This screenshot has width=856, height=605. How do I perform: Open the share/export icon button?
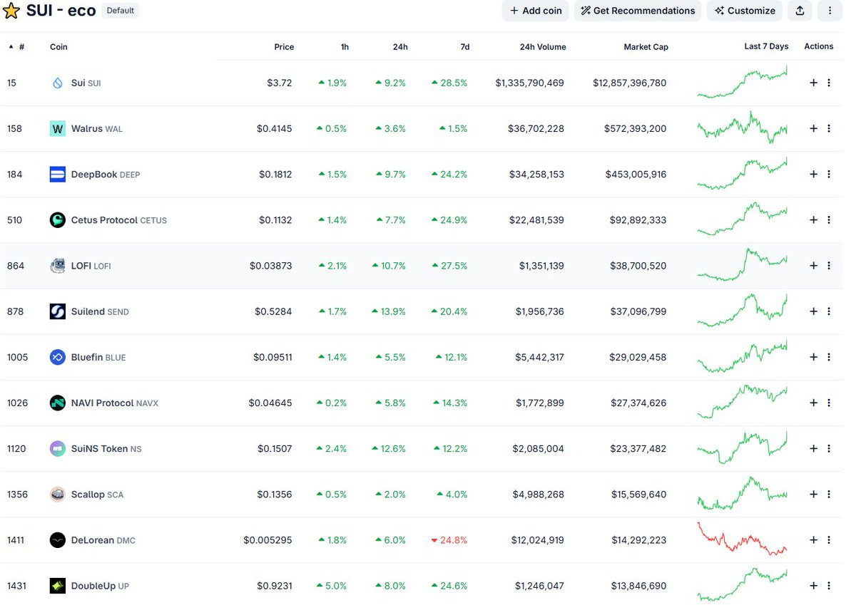click(x=800, y=11)
